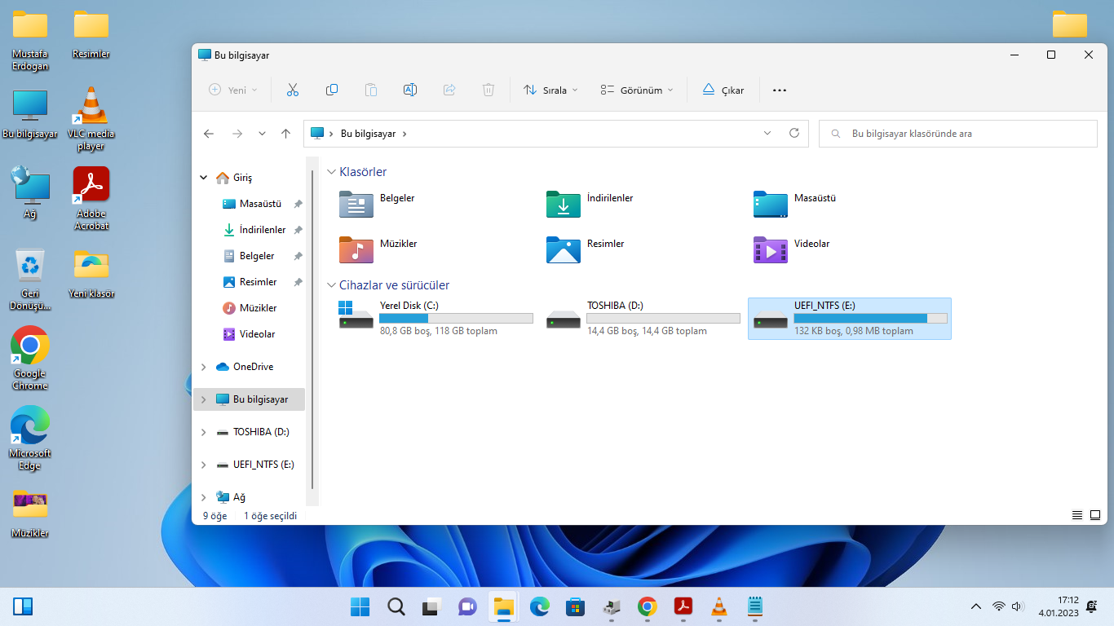This screenshot has height=626, width=1114.
Task: Open the Görünüm view dropdown
Action: (637, 90)
